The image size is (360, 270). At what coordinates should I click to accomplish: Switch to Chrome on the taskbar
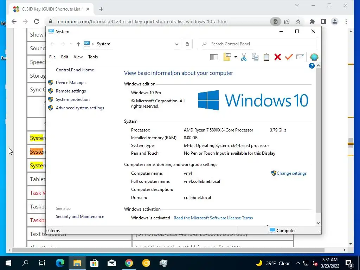pyautogui.click(x=129, y=263)
